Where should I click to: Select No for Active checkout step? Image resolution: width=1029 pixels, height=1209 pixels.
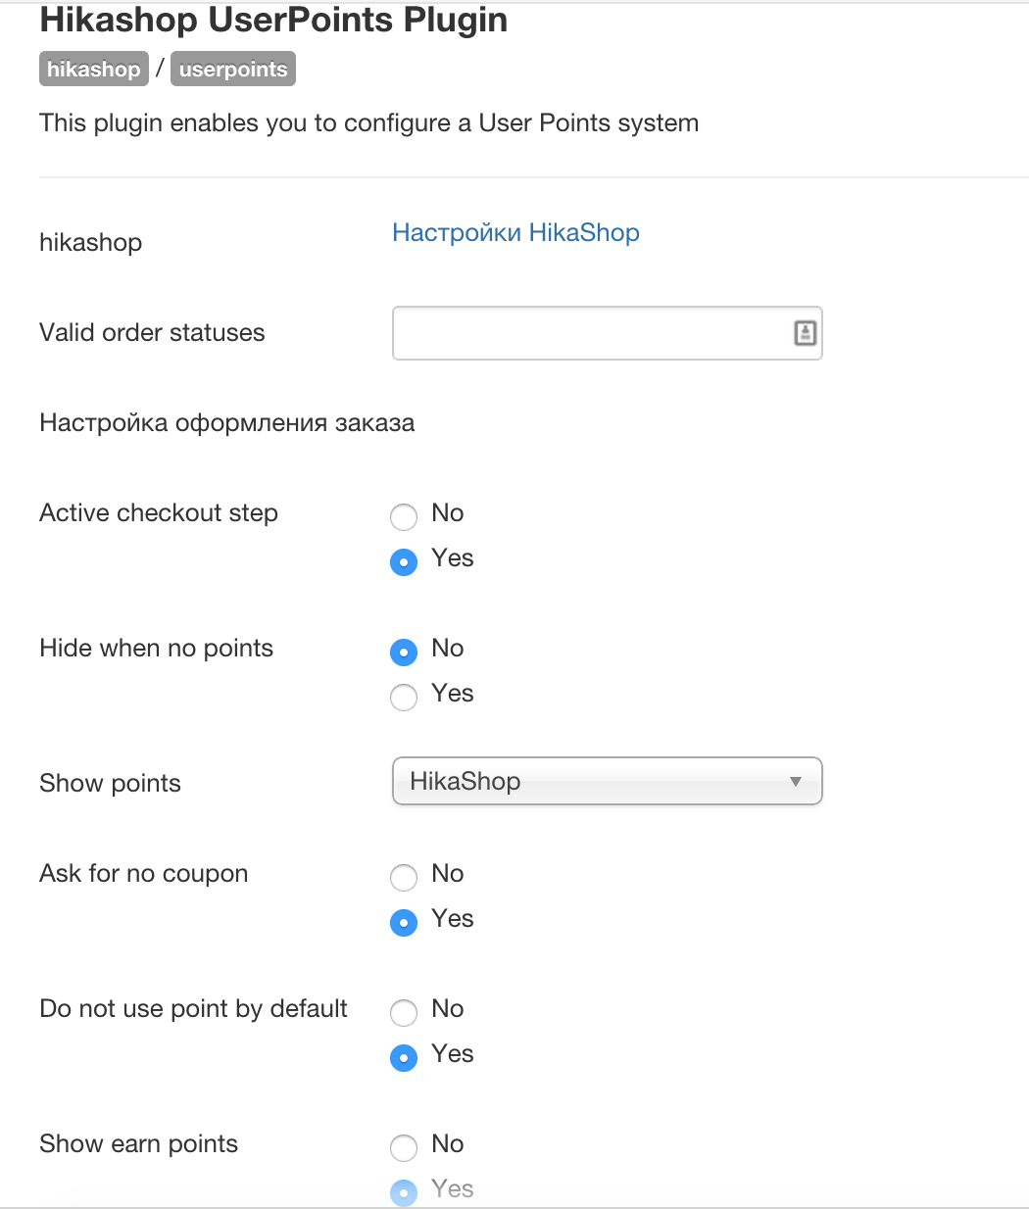pyautogui.click(x=404, y=516)
